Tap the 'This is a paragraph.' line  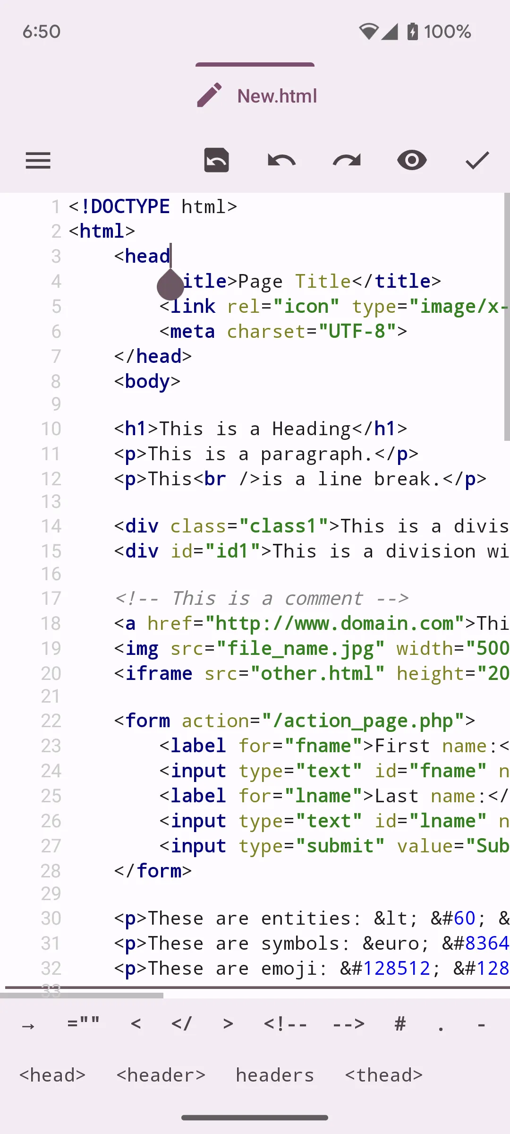pyautogui.click(x=266, y=454)
